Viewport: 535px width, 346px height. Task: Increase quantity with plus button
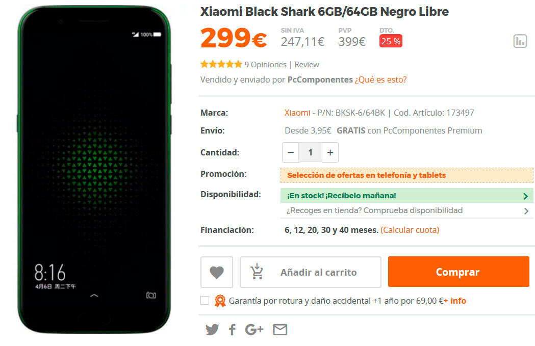click(330, 152)
